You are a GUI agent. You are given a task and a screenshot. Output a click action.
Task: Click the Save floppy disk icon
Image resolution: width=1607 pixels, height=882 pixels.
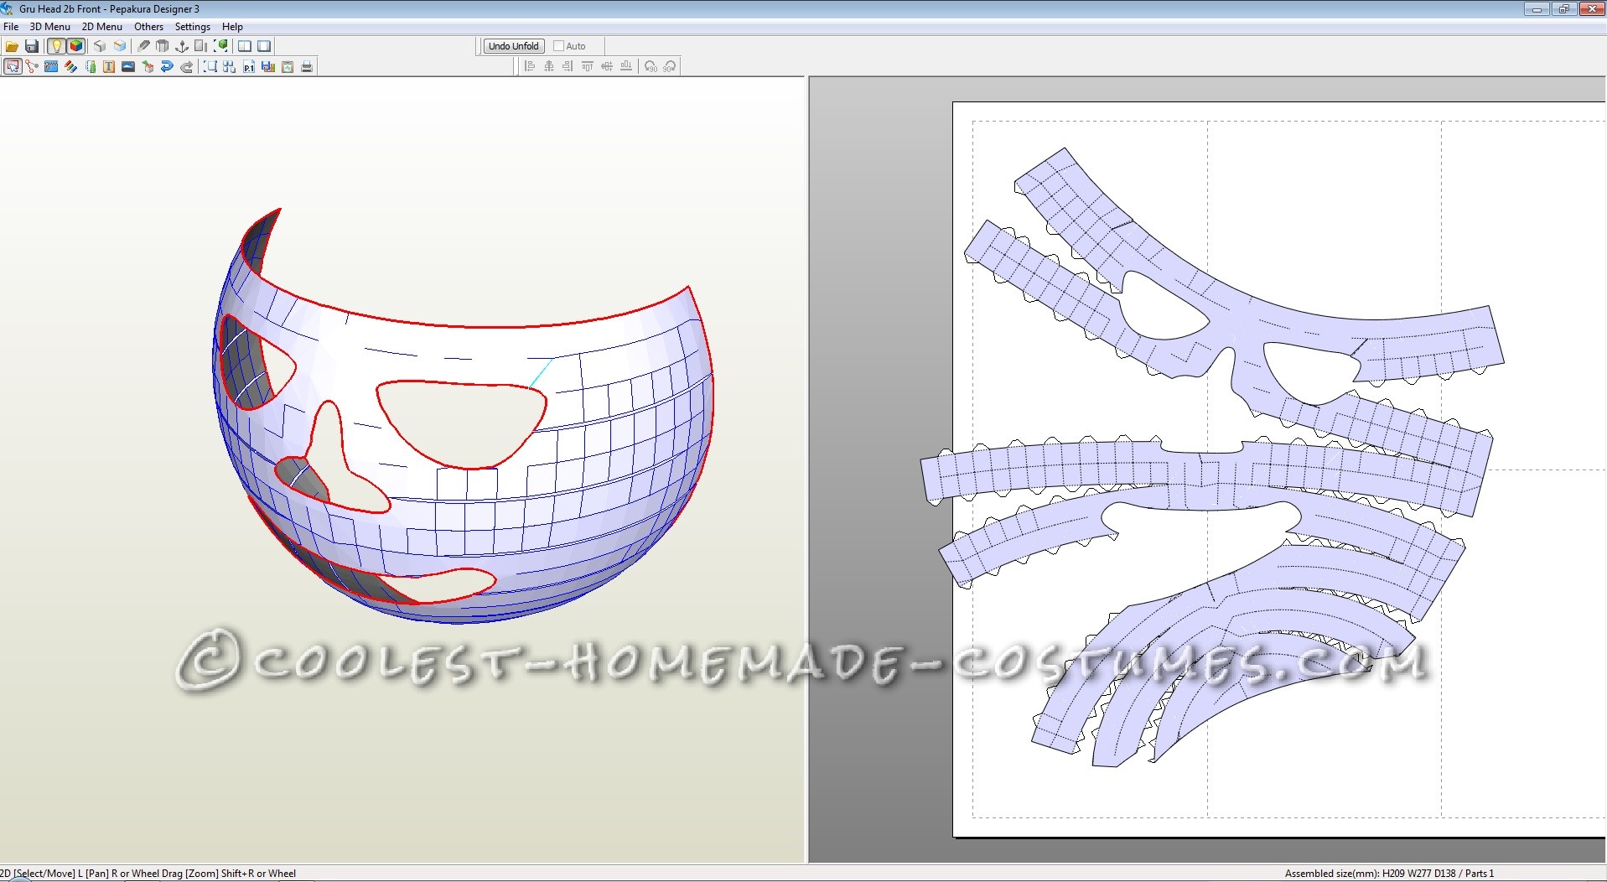(x=32, y=46)
